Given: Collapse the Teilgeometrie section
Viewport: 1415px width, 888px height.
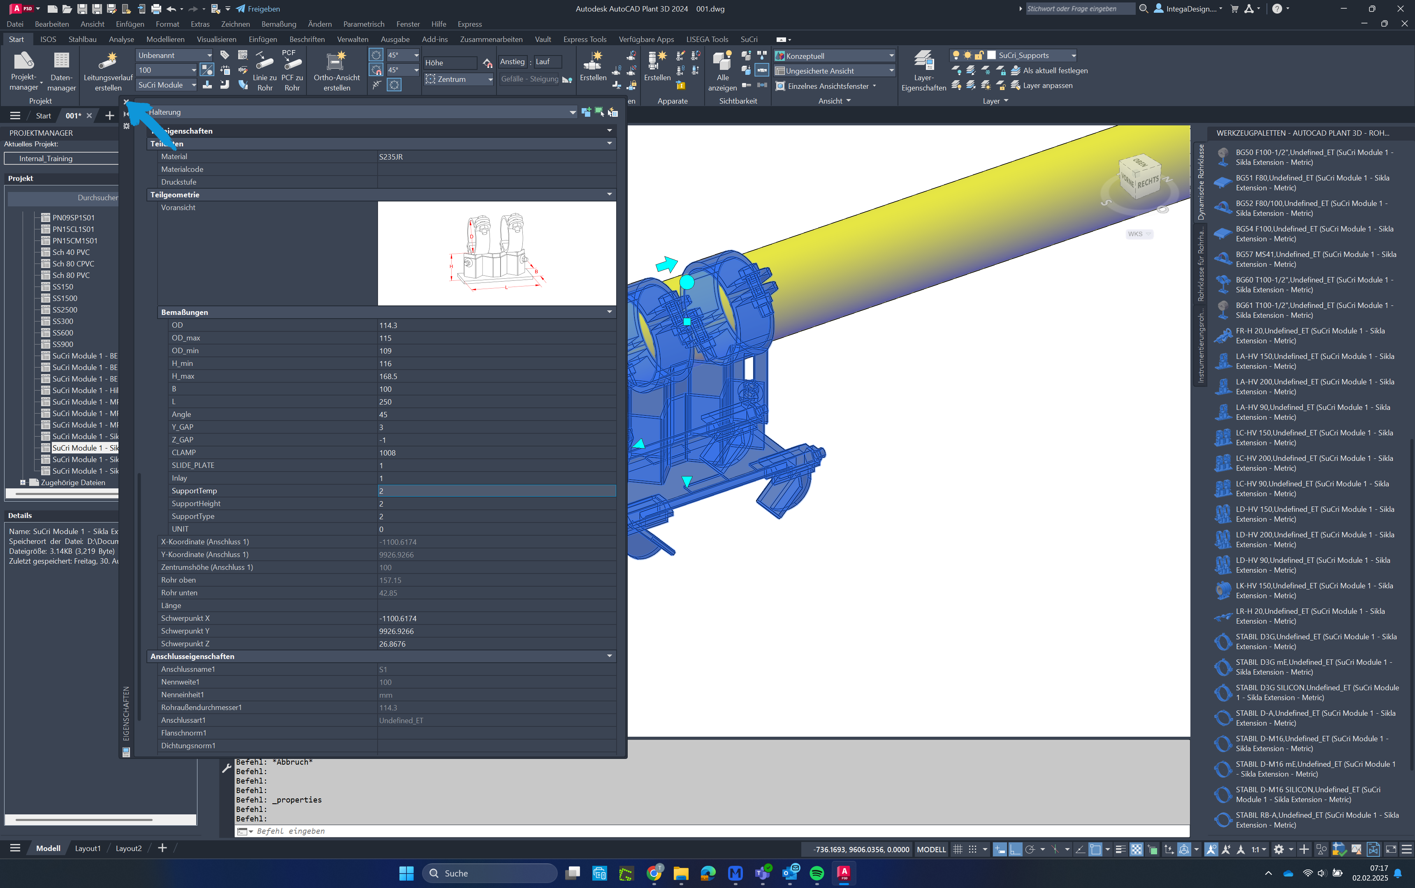Looking at the screenshot, I should click(609, 194).
